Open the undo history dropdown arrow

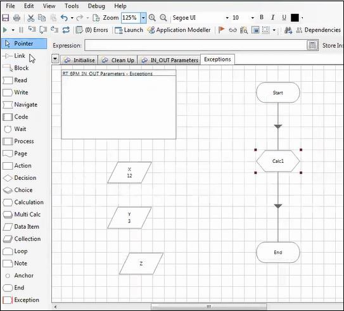(72, 18)
